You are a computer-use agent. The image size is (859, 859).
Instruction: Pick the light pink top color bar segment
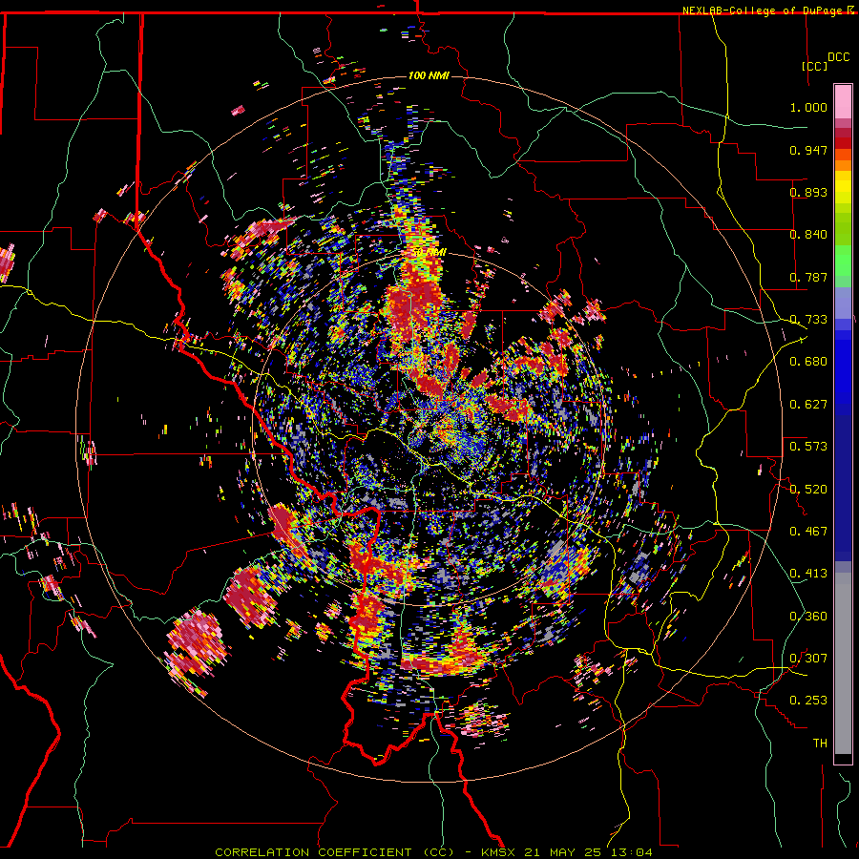(x=843, y=102)
